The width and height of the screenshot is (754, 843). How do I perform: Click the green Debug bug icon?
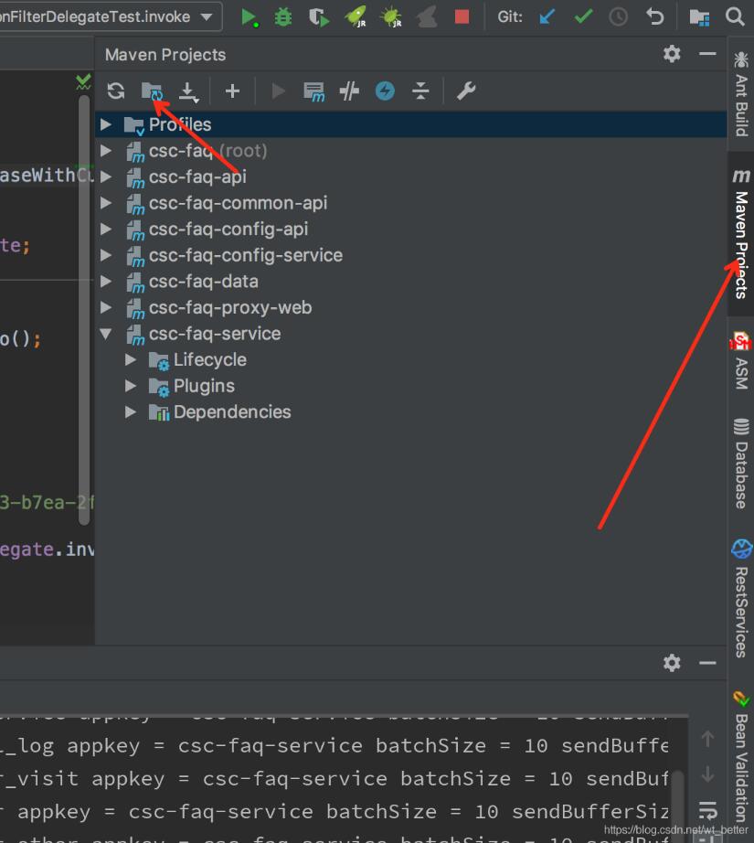click(283, 16)
